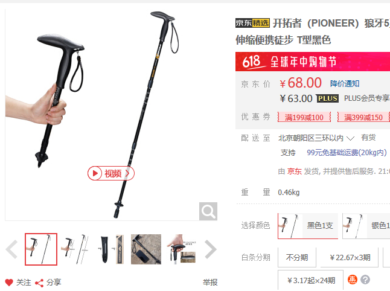Screen dimensions: 390x291
Task: Select the stone-ground photo thumbnail
Action: pos(146,249)
